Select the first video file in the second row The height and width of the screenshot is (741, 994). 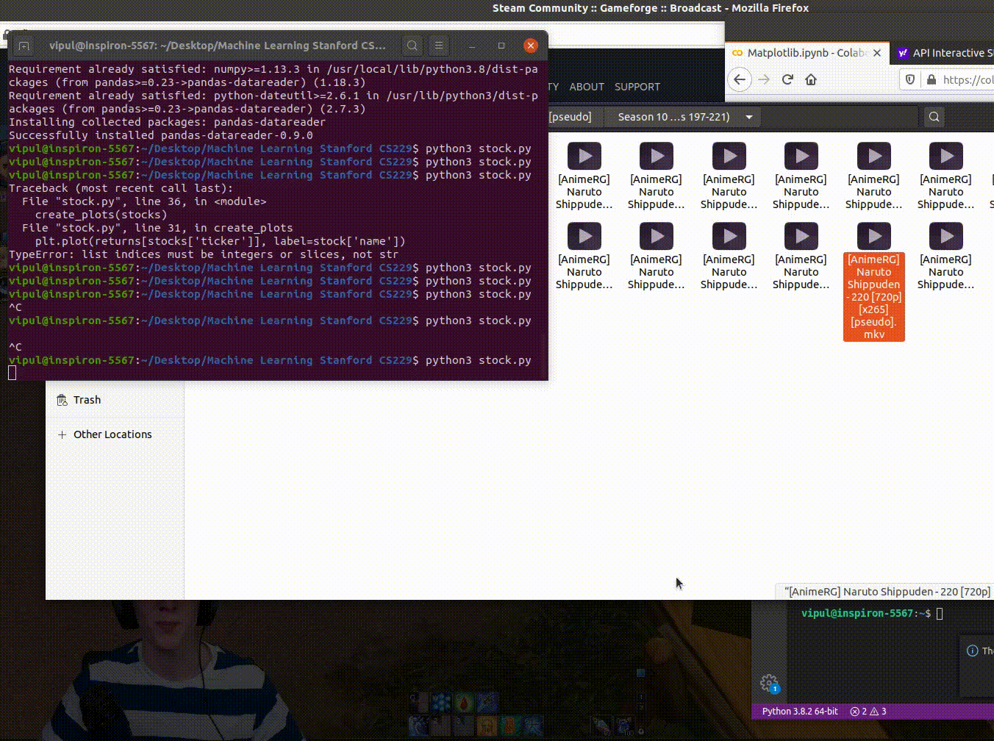584,257
